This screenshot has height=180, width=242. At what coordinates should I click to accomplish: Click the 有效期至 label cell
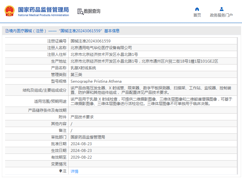(x=59, y=157)
